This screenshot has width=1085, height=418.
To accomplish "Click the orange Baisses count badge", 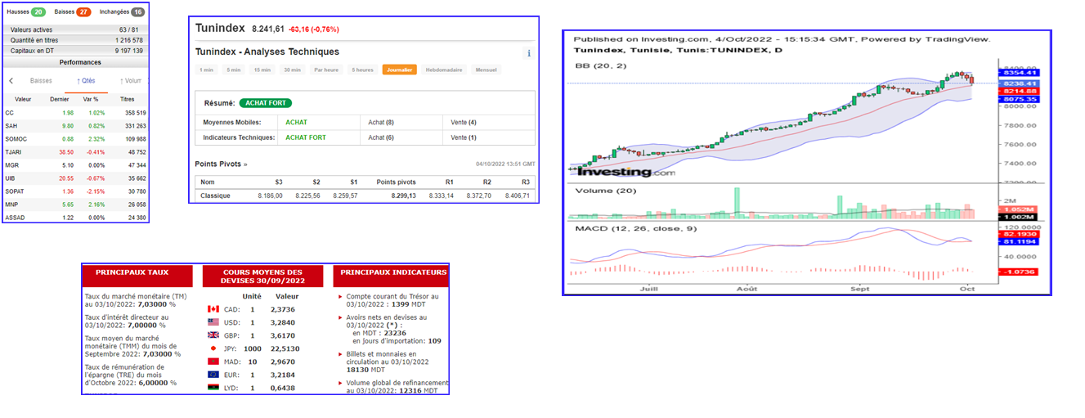I will [83, 12].
